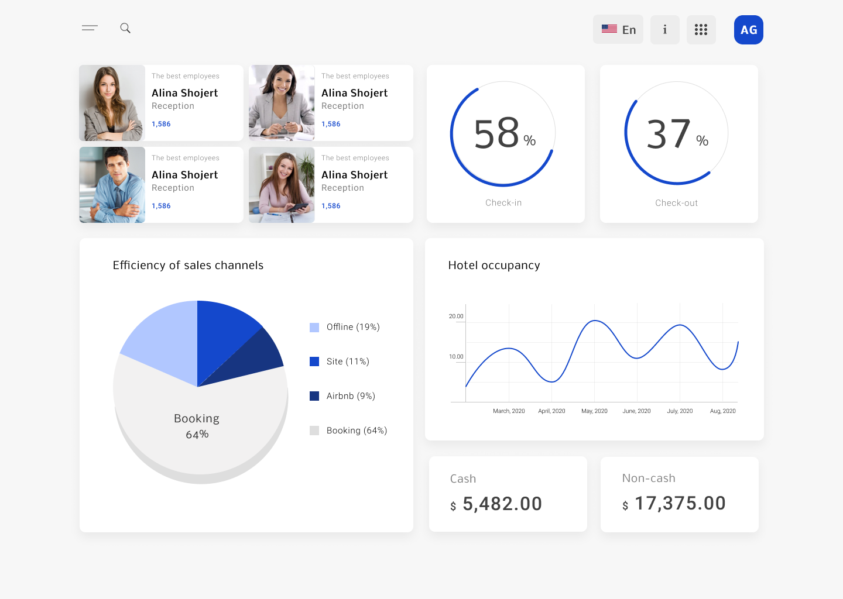
Task: Click the US flag icon
Action: (x=609, y=28)
